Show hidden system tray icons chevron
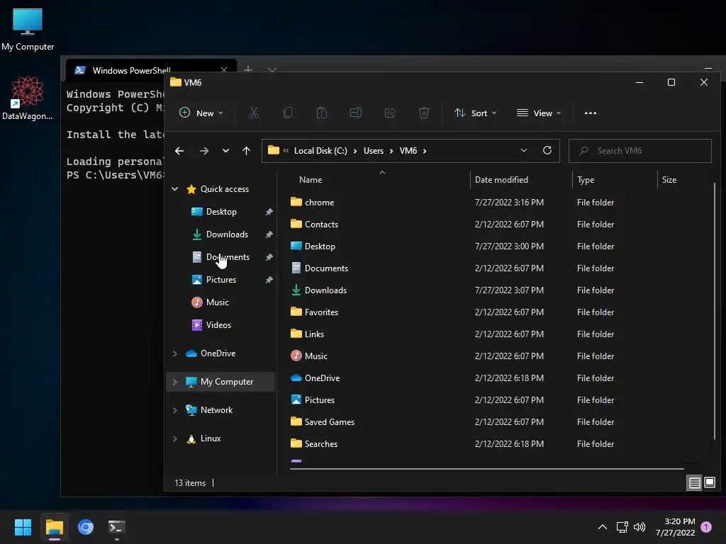The height and width of the screenshot is (544, 726). (603, 527)
